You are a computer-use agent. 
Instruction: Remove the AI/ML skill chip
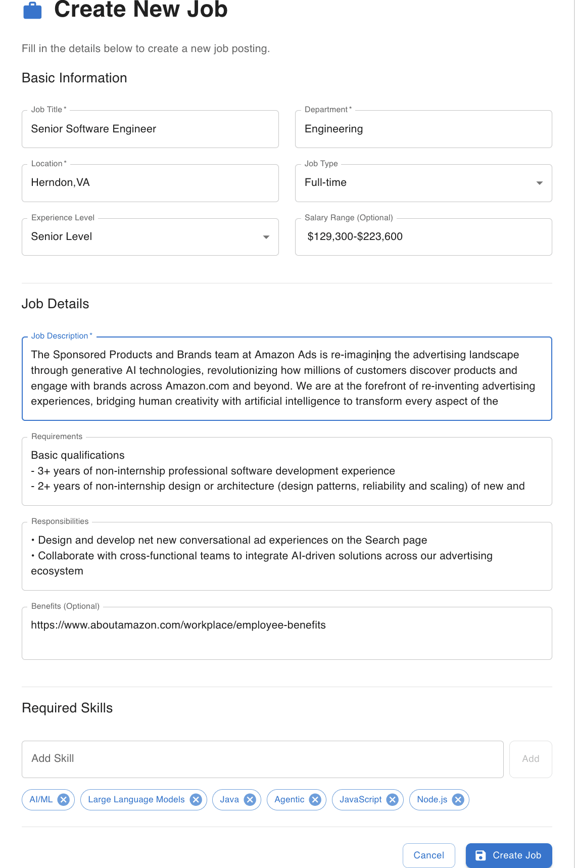(x=63, y=799)
